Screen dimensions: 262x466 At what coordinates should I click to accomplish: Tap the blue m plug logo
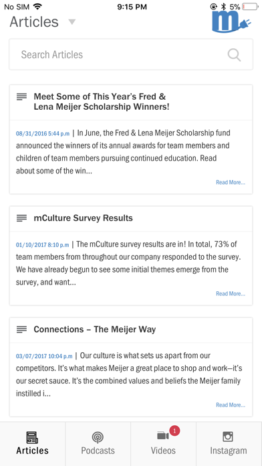tap(232, 21)
